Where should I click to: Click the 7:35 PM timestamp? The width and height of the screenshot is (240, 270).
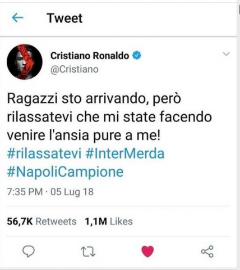point(25,192)
